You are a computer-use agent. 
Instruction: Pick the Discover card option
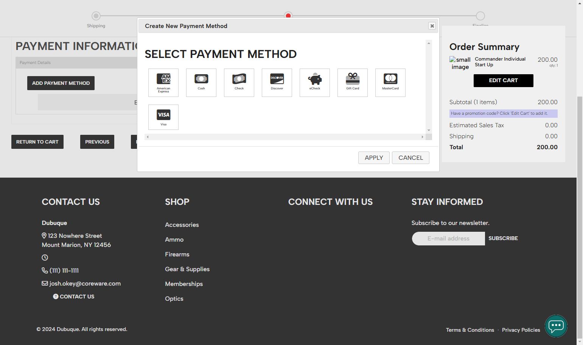[277, 83]
